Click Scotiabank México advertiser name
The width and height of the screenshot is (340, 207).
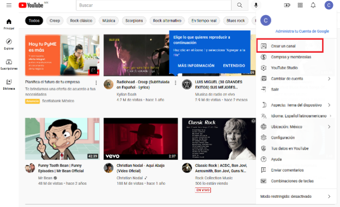coord(58,101)
